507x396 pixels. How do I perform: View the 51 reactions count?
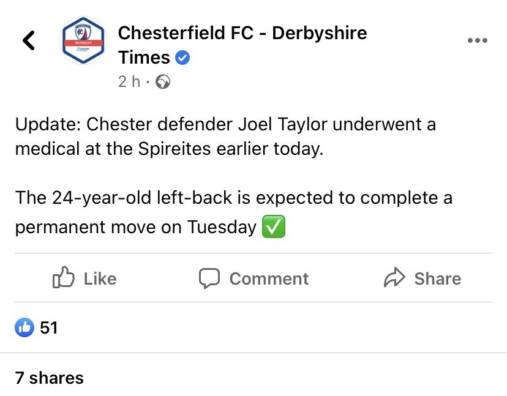coord(49,328)
